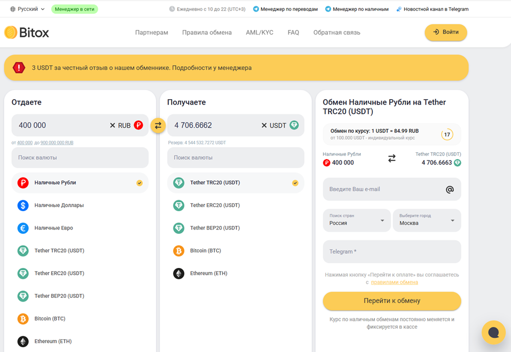
Task: Click the Войти login button
Action: coord(446,32)
